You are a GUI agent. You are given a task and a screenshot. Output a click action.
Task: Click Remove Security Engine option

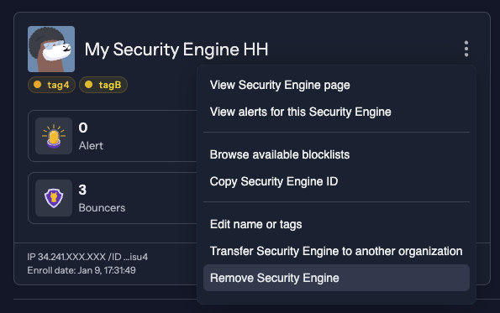336,278
